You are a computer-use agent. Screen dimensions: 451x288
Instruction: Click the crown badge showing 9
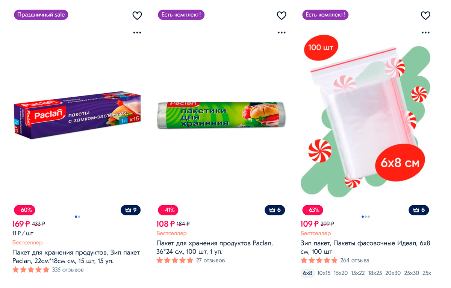tap(130, 210)
